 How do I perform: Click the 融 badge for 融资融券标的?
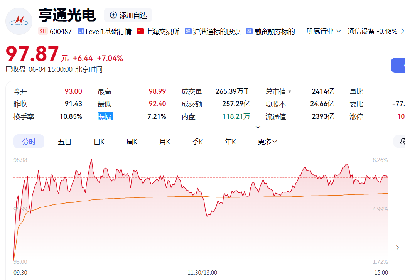click(x=249, y=31)
